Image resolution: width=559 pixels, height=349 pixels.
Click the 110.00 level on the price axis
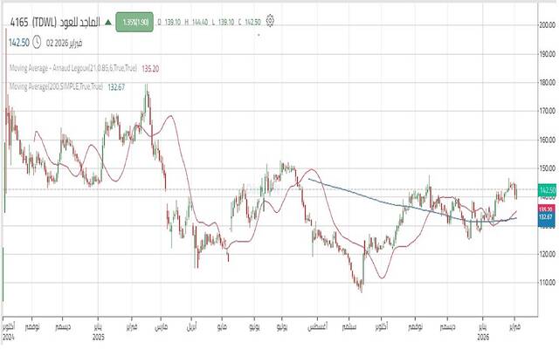pos(548,282)
